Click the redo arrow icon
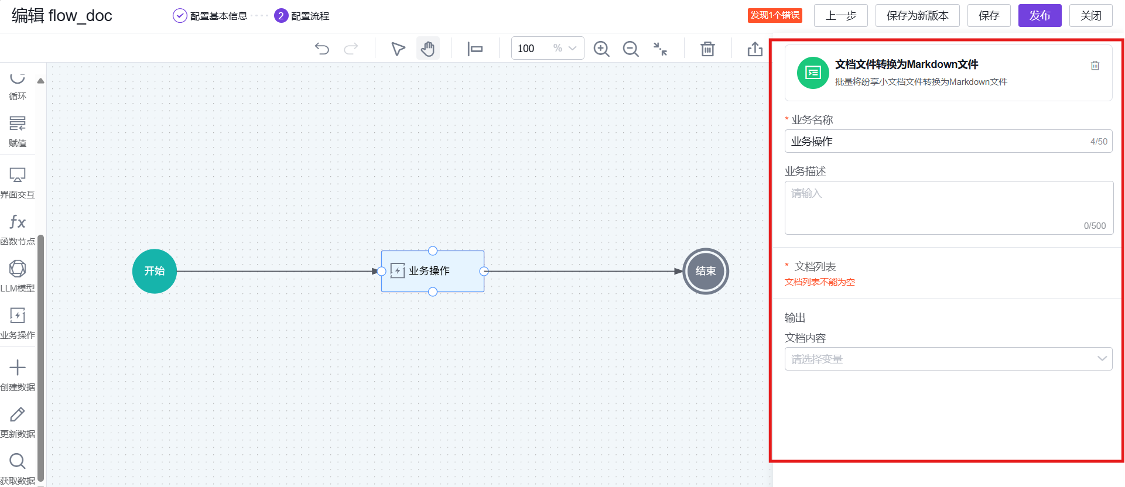 click(x=351, y=49)
